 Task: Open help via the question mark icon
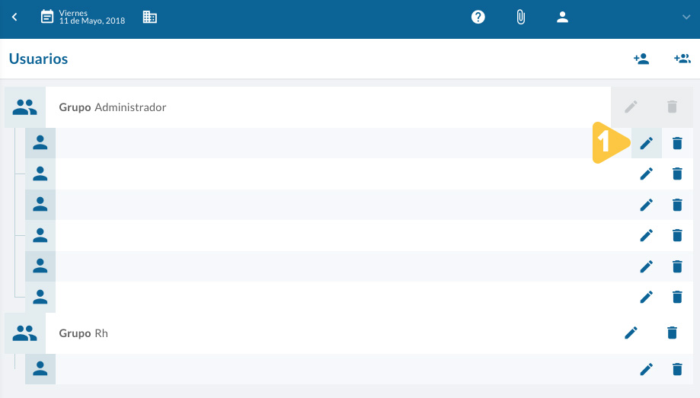(478, 17)
